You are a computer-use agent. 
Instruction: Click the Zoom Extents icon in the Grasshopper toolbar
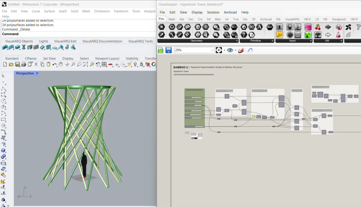[x=219, y=50]
